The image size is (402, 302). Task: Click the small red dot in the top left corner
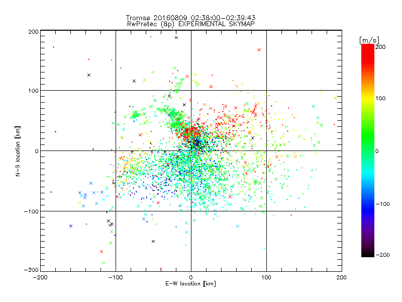pyautogui.click(x=53, y=47)
